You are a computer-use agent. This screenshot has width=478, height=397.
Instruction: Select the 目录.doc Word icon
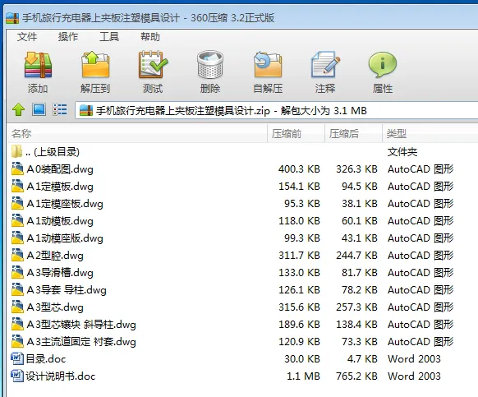(x=17, y=358)
